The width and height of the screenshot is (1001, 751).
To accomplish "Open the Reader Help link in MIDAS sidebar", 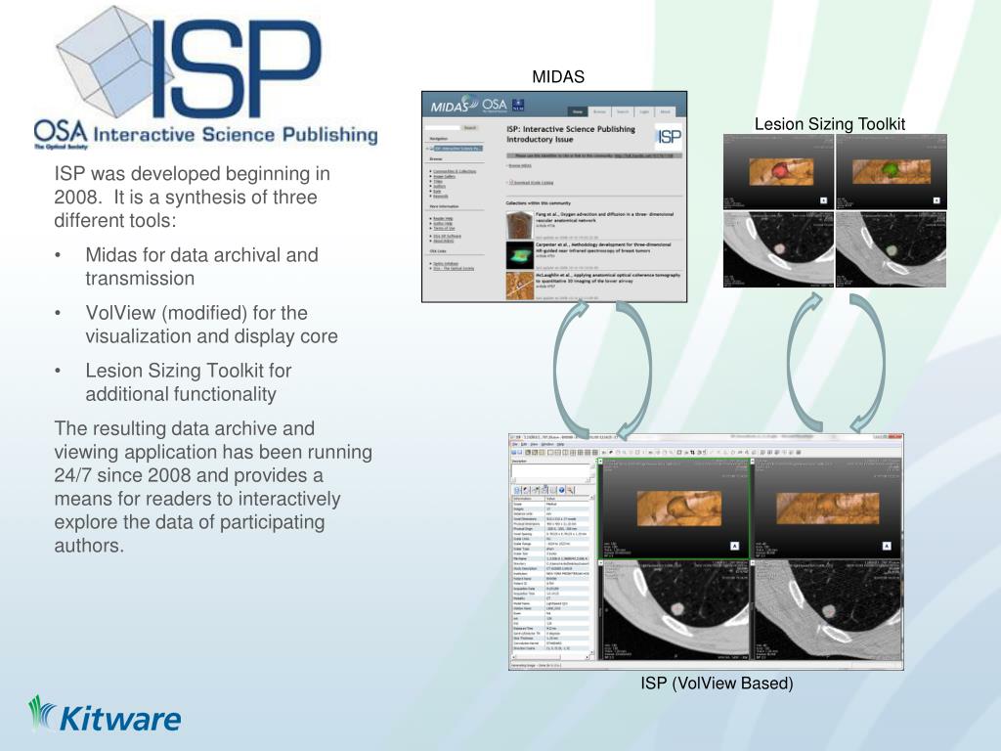I will 443,218.
